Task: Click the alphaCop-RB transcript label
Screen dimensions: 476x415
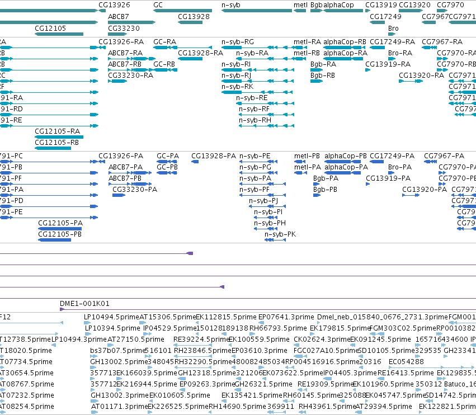Action: point(345,41)
